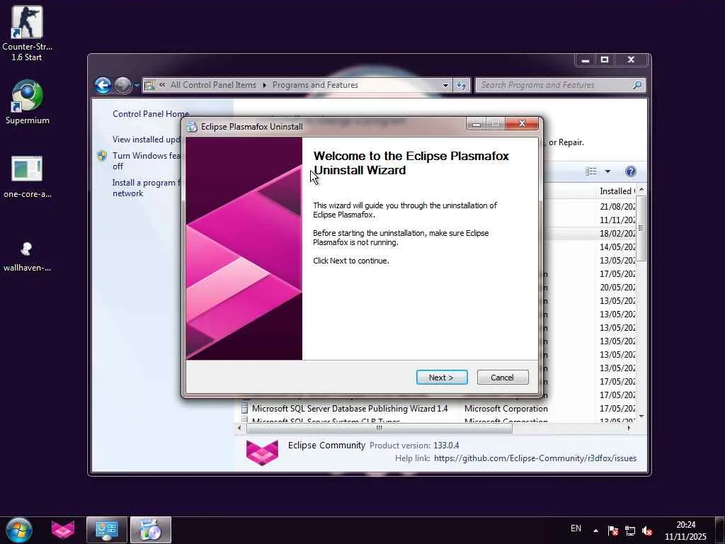
Task: Open recent pages dropdown beside navigation arrows
Action: click(x=137, y=86)
